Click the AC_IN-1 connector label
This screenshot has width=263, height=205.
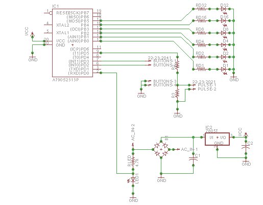tap(189, 149)
